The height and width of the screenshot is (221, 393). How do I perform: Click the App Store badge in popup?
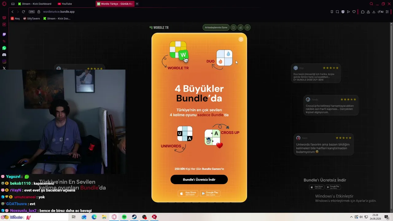(188, 193)
